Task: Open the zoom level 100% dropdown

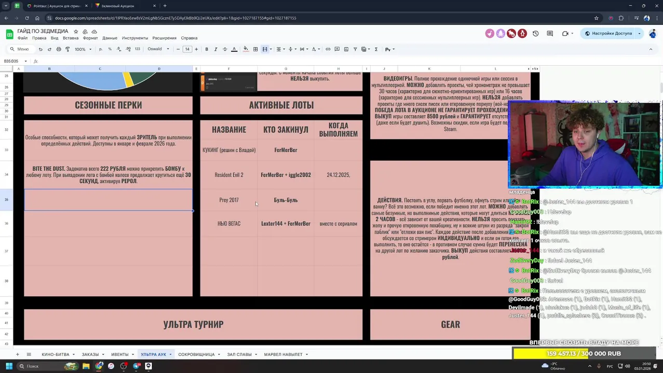Action: tap(83, 49)
